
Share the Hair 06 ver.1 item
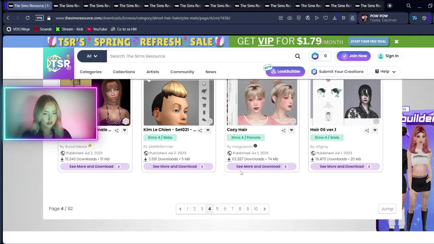click(367, 130)
